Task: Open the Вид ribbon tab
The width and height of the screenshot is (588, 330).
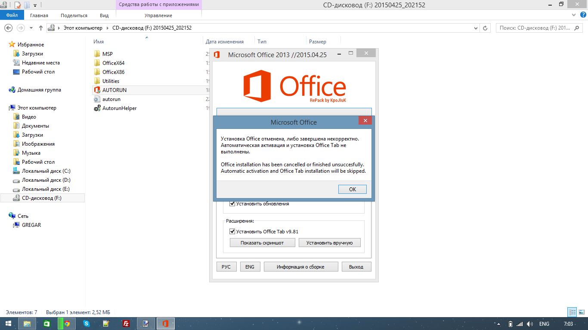Action: coord(104,15)
